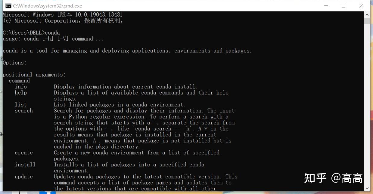
Task: Click the 'help' command name
Action: (x=21, y=93)
